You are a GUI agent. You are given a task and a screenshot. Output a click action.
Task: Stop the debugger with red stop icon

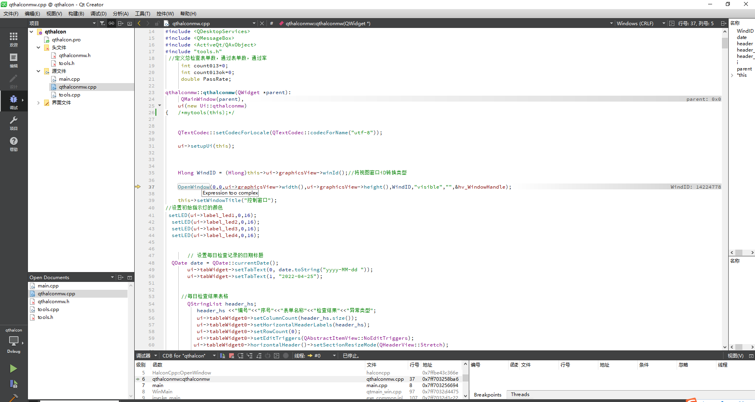(x=231, y=356)
